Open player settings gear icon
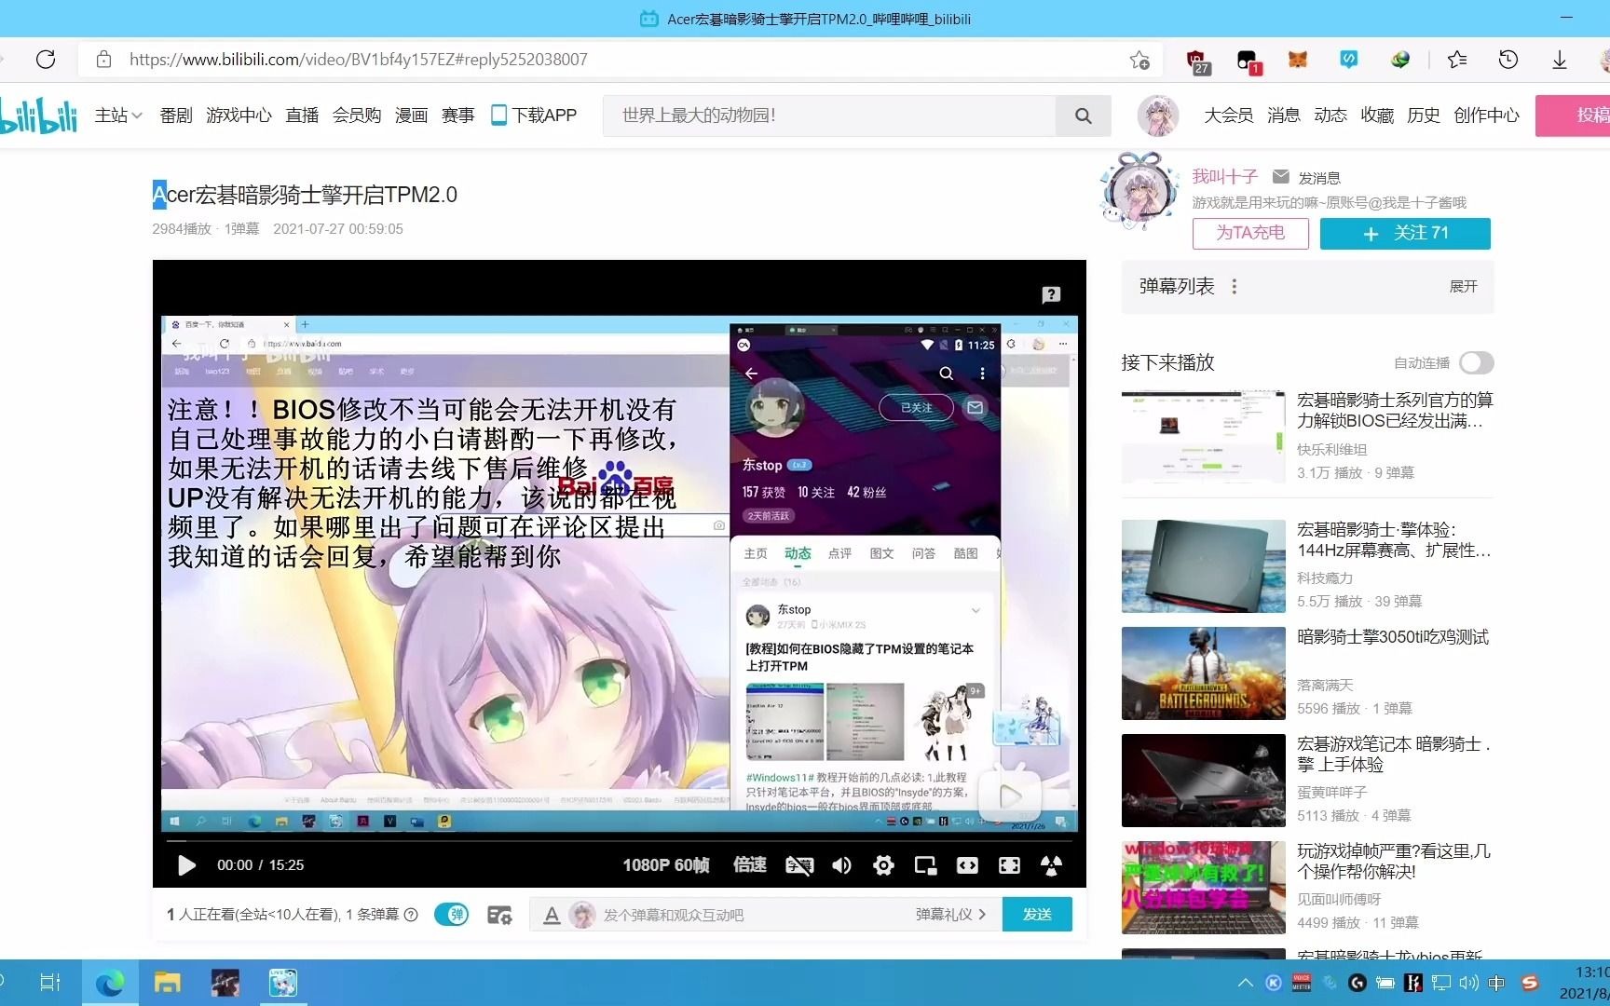The width and height of the screenshot is (1610, 1006). click(x=883, y=865)
